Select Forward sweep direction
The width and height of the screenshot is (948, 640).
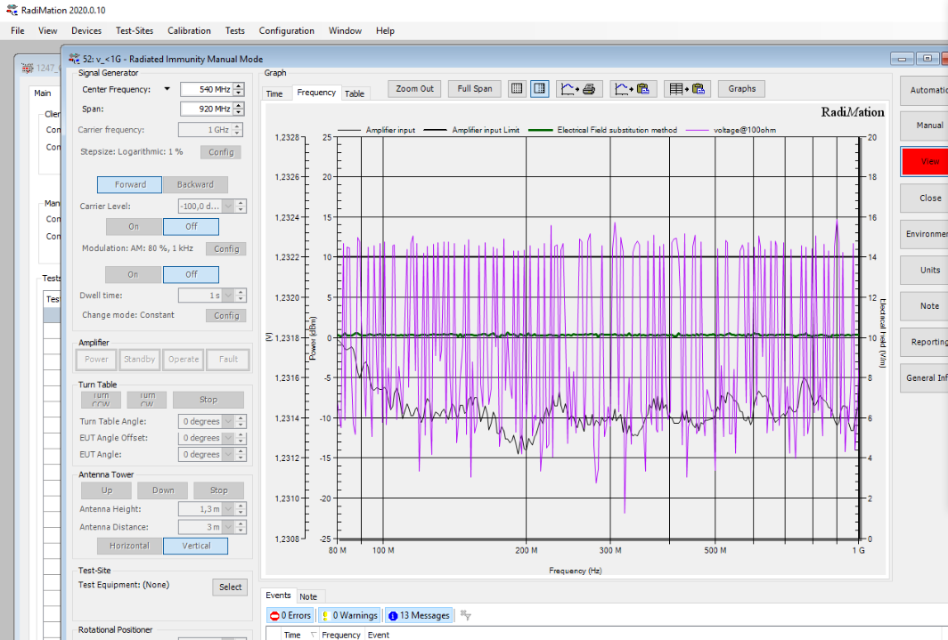(129, 185)
